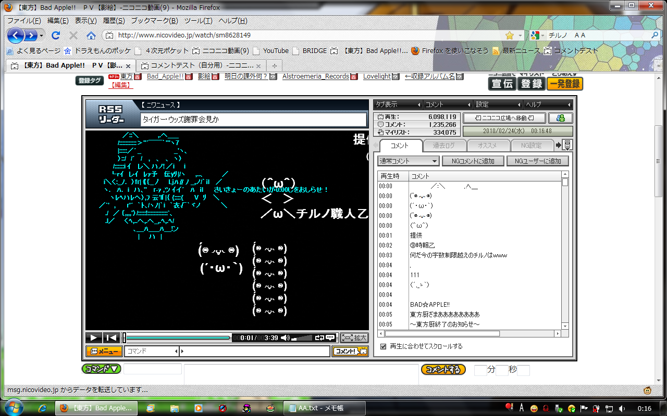The image size is (667, 416).
Task: Click NGユーザーに追加 button
Action: point(538,161)
